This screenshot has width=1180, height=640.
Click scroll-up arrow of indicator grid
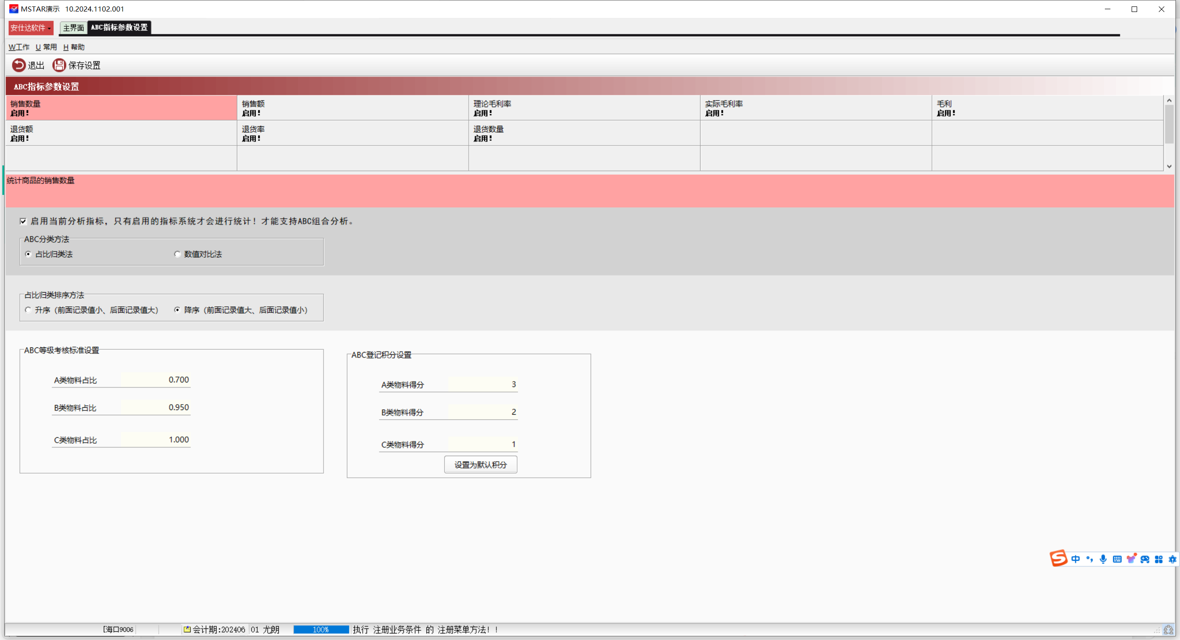pos(1169,100)
